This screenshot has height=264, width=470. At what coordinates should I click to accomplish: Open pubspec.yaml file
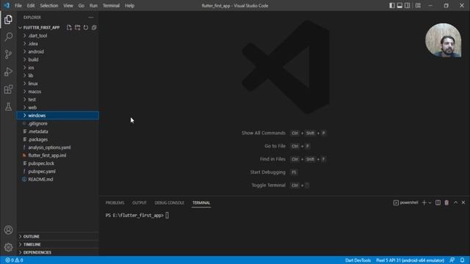pos(57,172)
